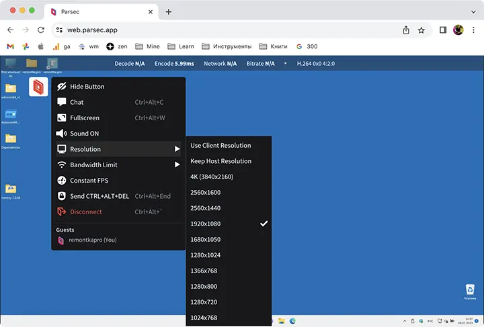Open the Learn bookmarks folder
This screenshot has width=484, height=327.
point(181,46)
